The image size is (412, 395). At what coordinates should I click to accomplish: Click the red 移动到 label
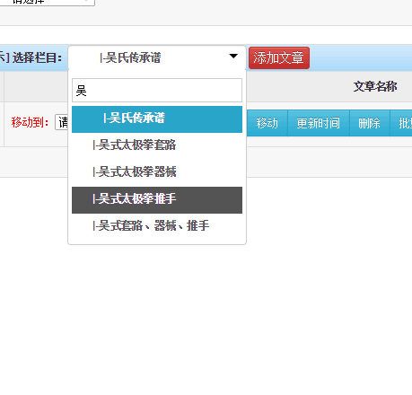(30, 122)
